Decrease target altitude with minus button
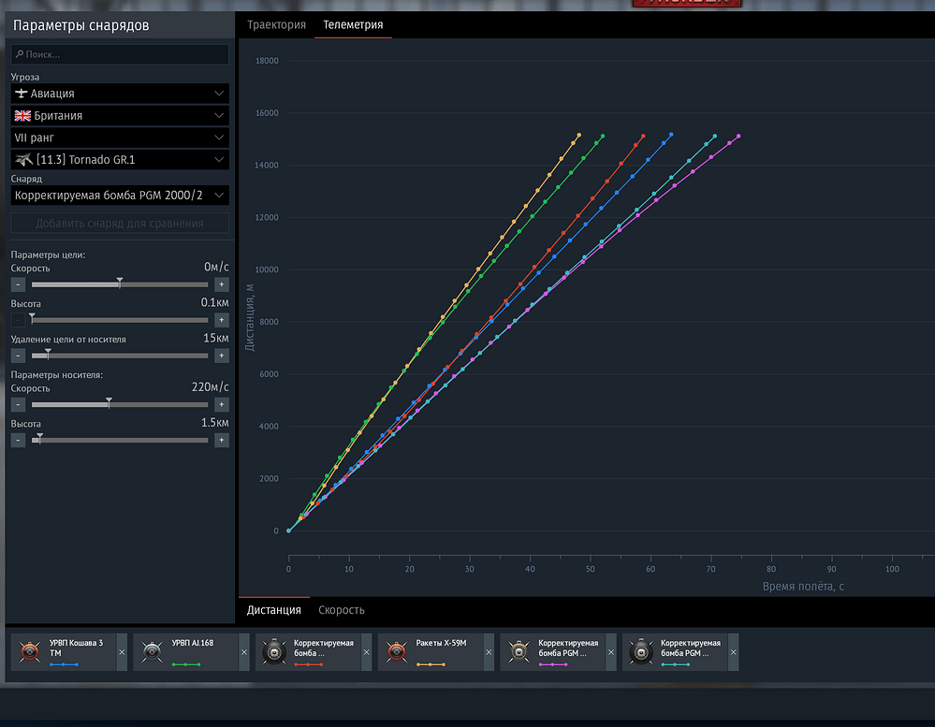The height and width of the screenshot is (727, 935). [18, 320]
